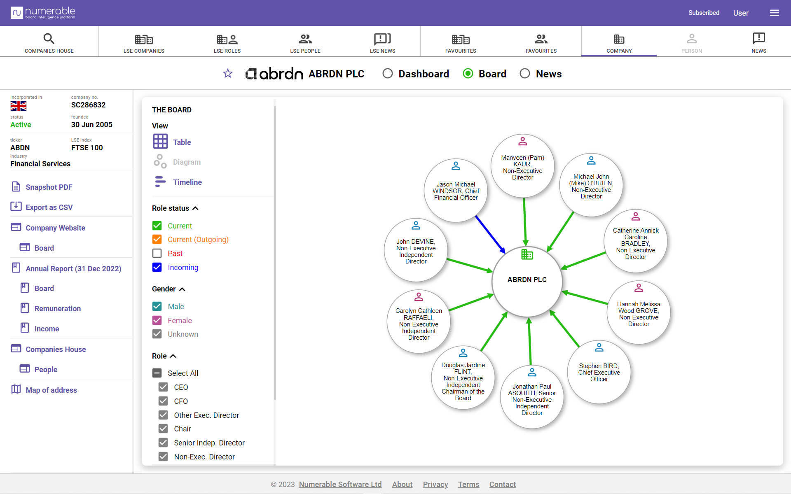This screenshot has height=494, width=791.
Task: Uncheck the Current (Outgoing) checkbox
Action: [x=157, y=239]
